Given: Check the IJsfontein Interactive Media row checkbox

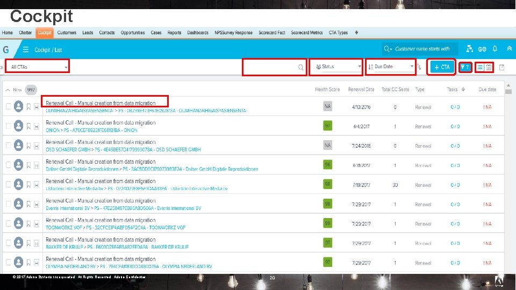Looking at the screenshot, I should point(8,184).
